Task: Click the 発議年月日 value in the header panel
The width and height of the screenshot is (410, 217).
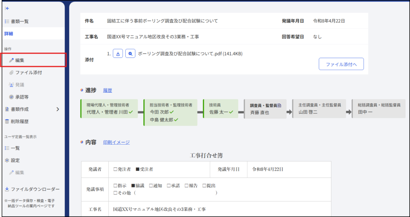Action: point(329,21)
